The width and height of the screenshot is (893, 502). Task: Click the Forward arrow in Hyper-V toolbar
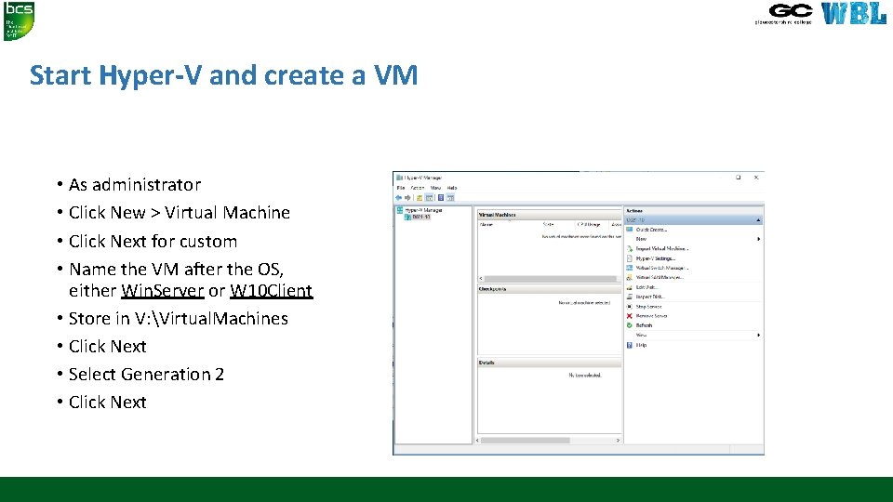pyautogui.click(x=407, y=197)
